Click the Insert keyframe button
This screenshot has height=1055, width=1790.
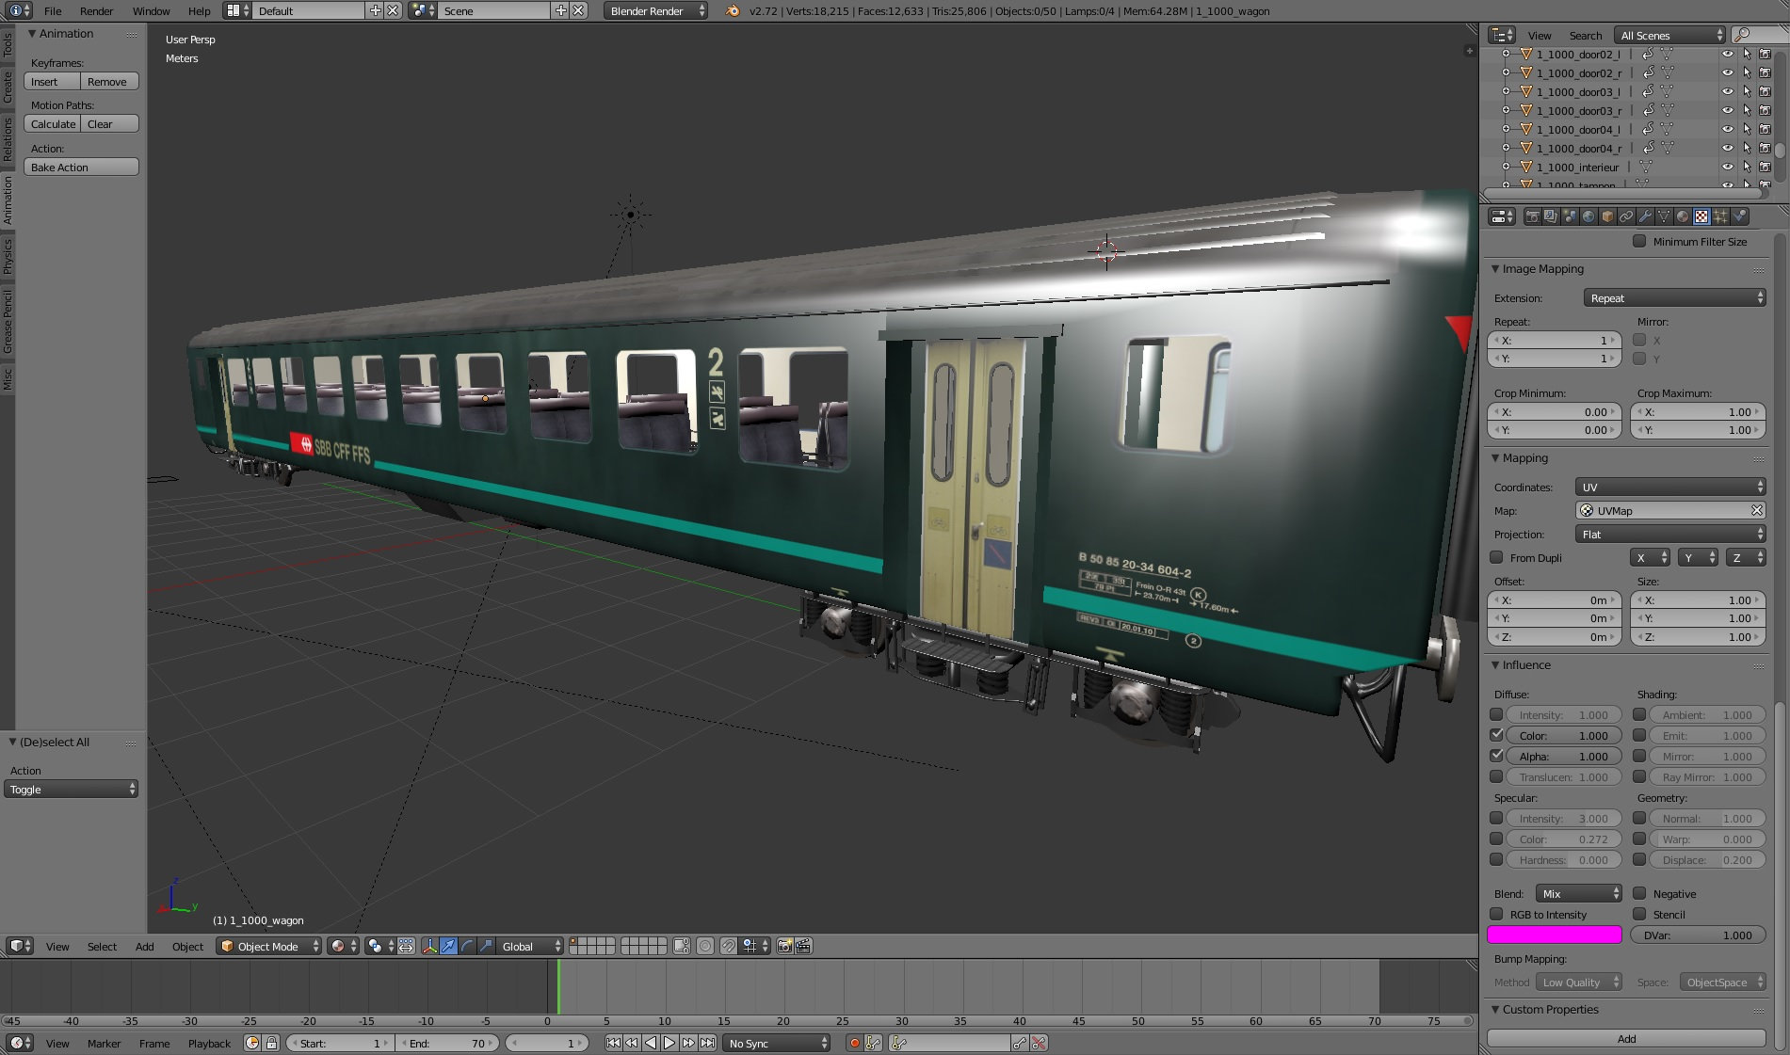(52, 81)
